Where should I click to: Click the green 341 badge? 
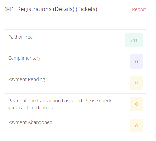(134, 40)
